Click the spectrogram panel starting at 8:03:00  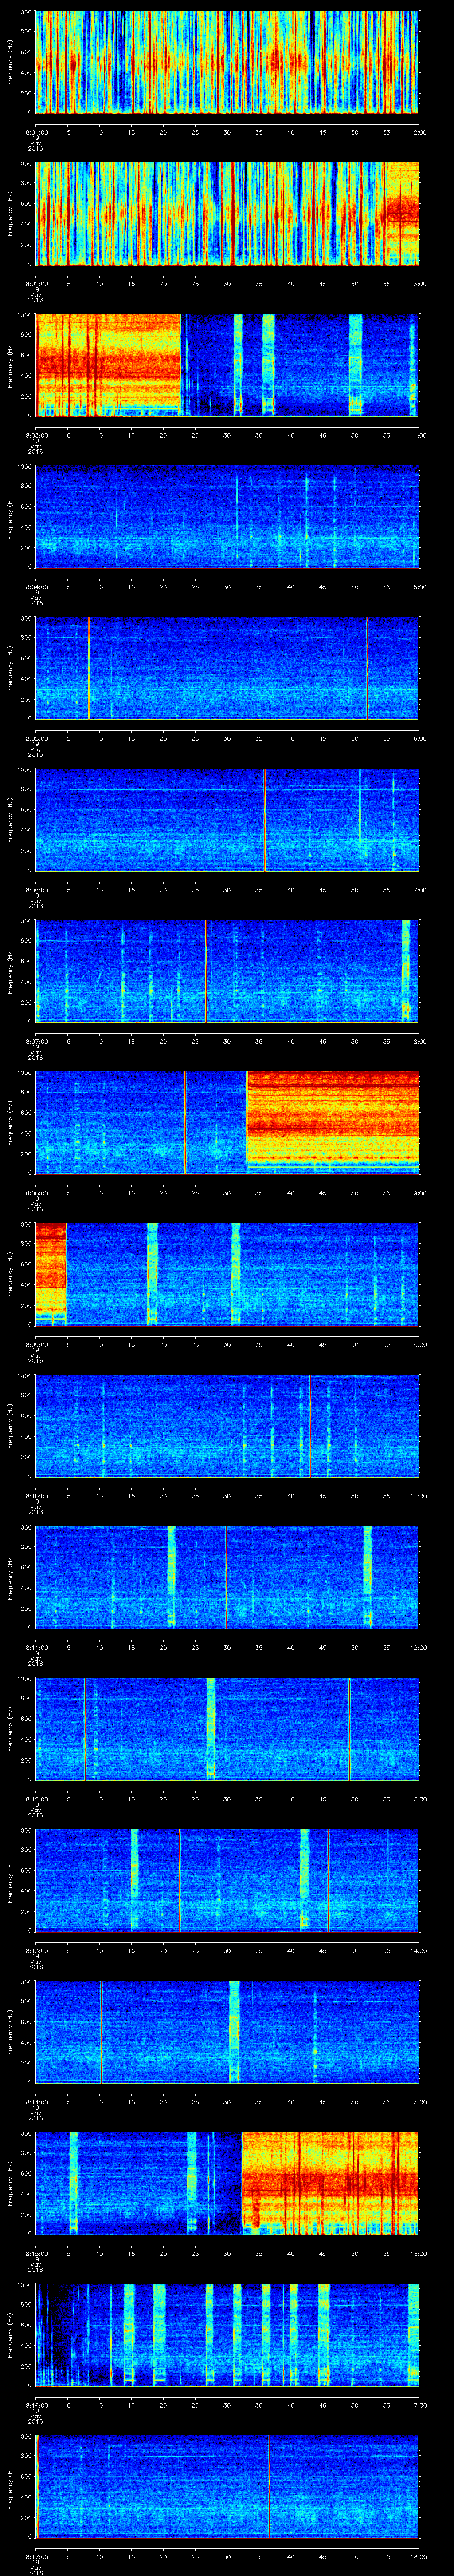click(x=227, y=365)
